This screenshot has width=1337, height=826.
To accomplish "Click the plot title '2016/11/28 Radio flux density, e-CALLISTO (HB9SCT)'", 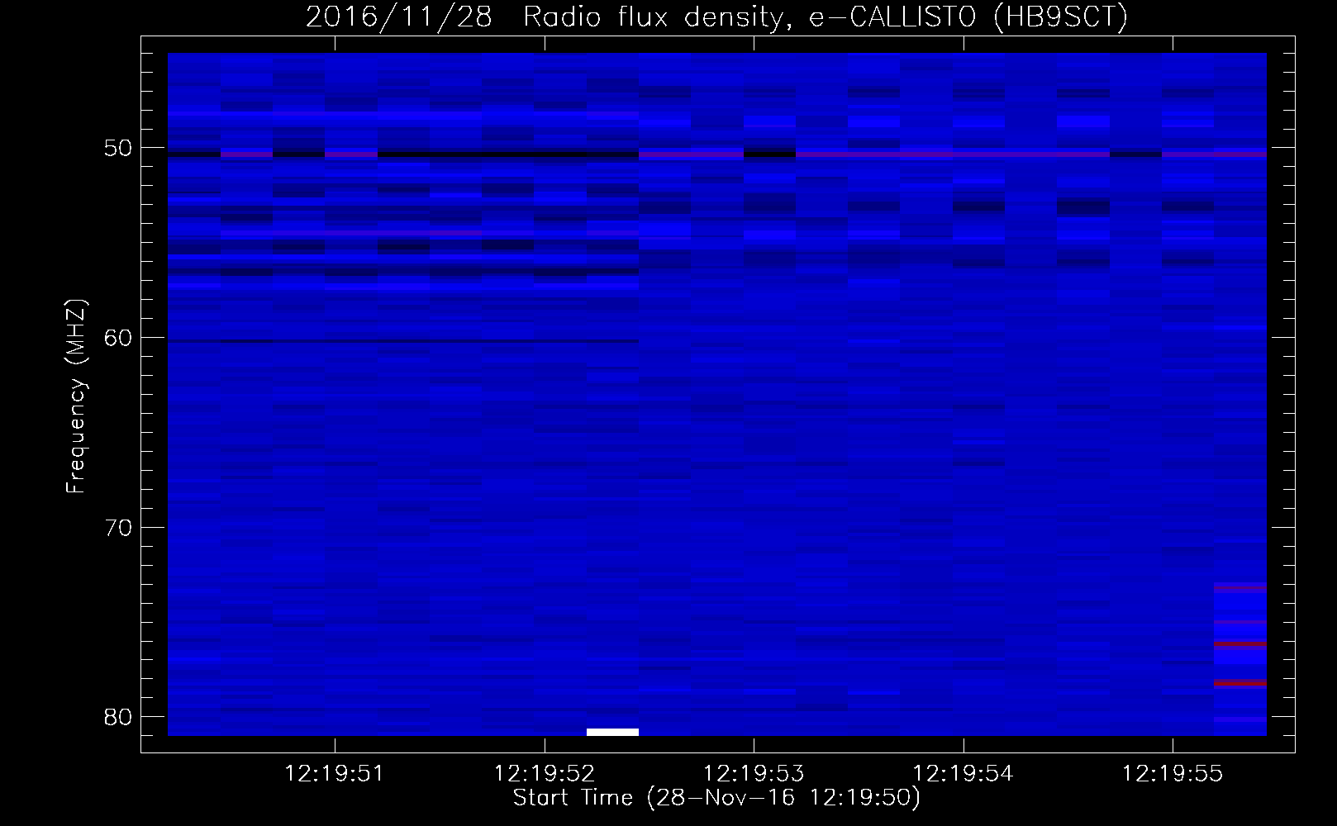I will click(716, 17).
